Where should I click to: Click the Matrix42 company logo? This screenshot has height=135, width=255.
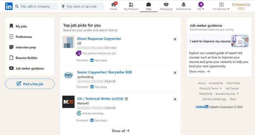[x=69, y=102]
